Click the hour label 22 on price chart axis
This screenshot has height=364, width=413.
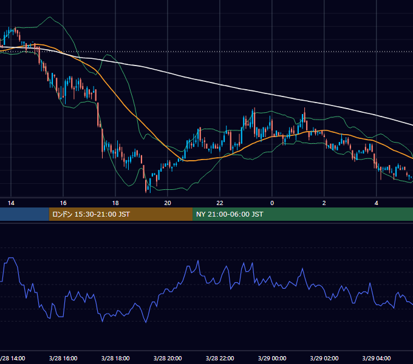point(220,203)
